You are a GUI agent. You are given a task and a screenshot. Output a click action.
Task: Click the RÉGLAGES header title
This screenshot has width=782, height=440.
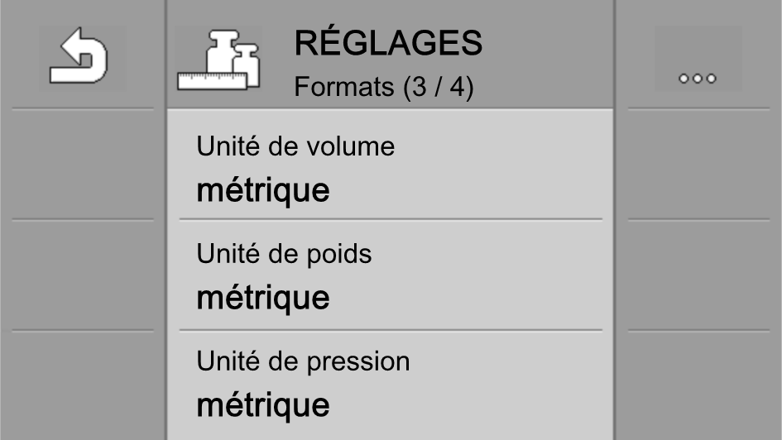pyautogui.click(x=388, y=43)
